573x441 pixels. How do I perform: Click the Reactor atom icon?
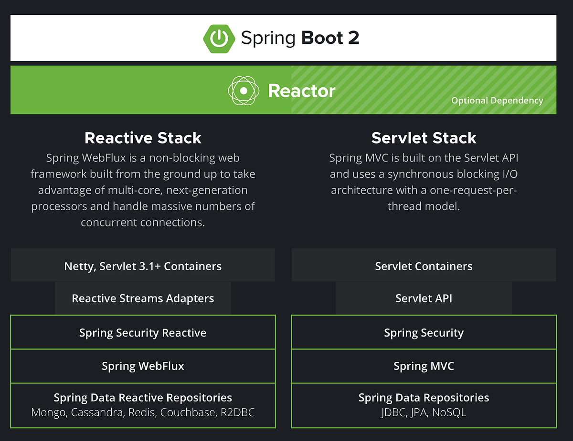[x=244, y=90]
